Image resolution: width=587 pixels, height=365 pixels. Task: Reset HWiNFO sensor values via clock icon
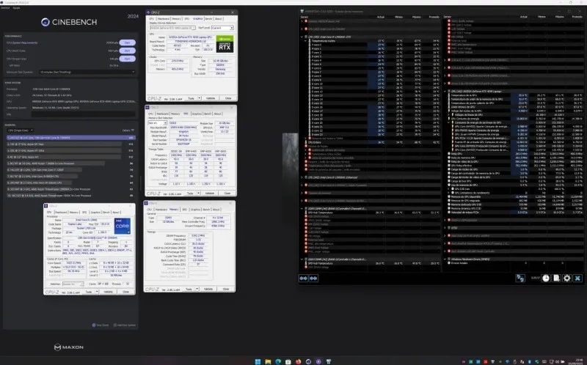click(546, 278)
